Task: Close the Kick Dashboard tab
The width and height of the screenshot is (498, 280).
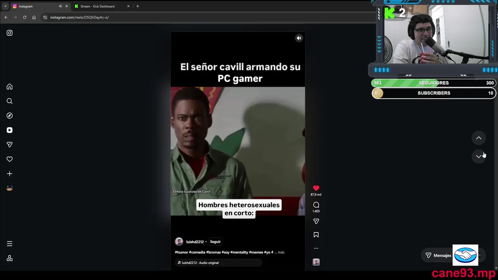Action: [128, 6]
